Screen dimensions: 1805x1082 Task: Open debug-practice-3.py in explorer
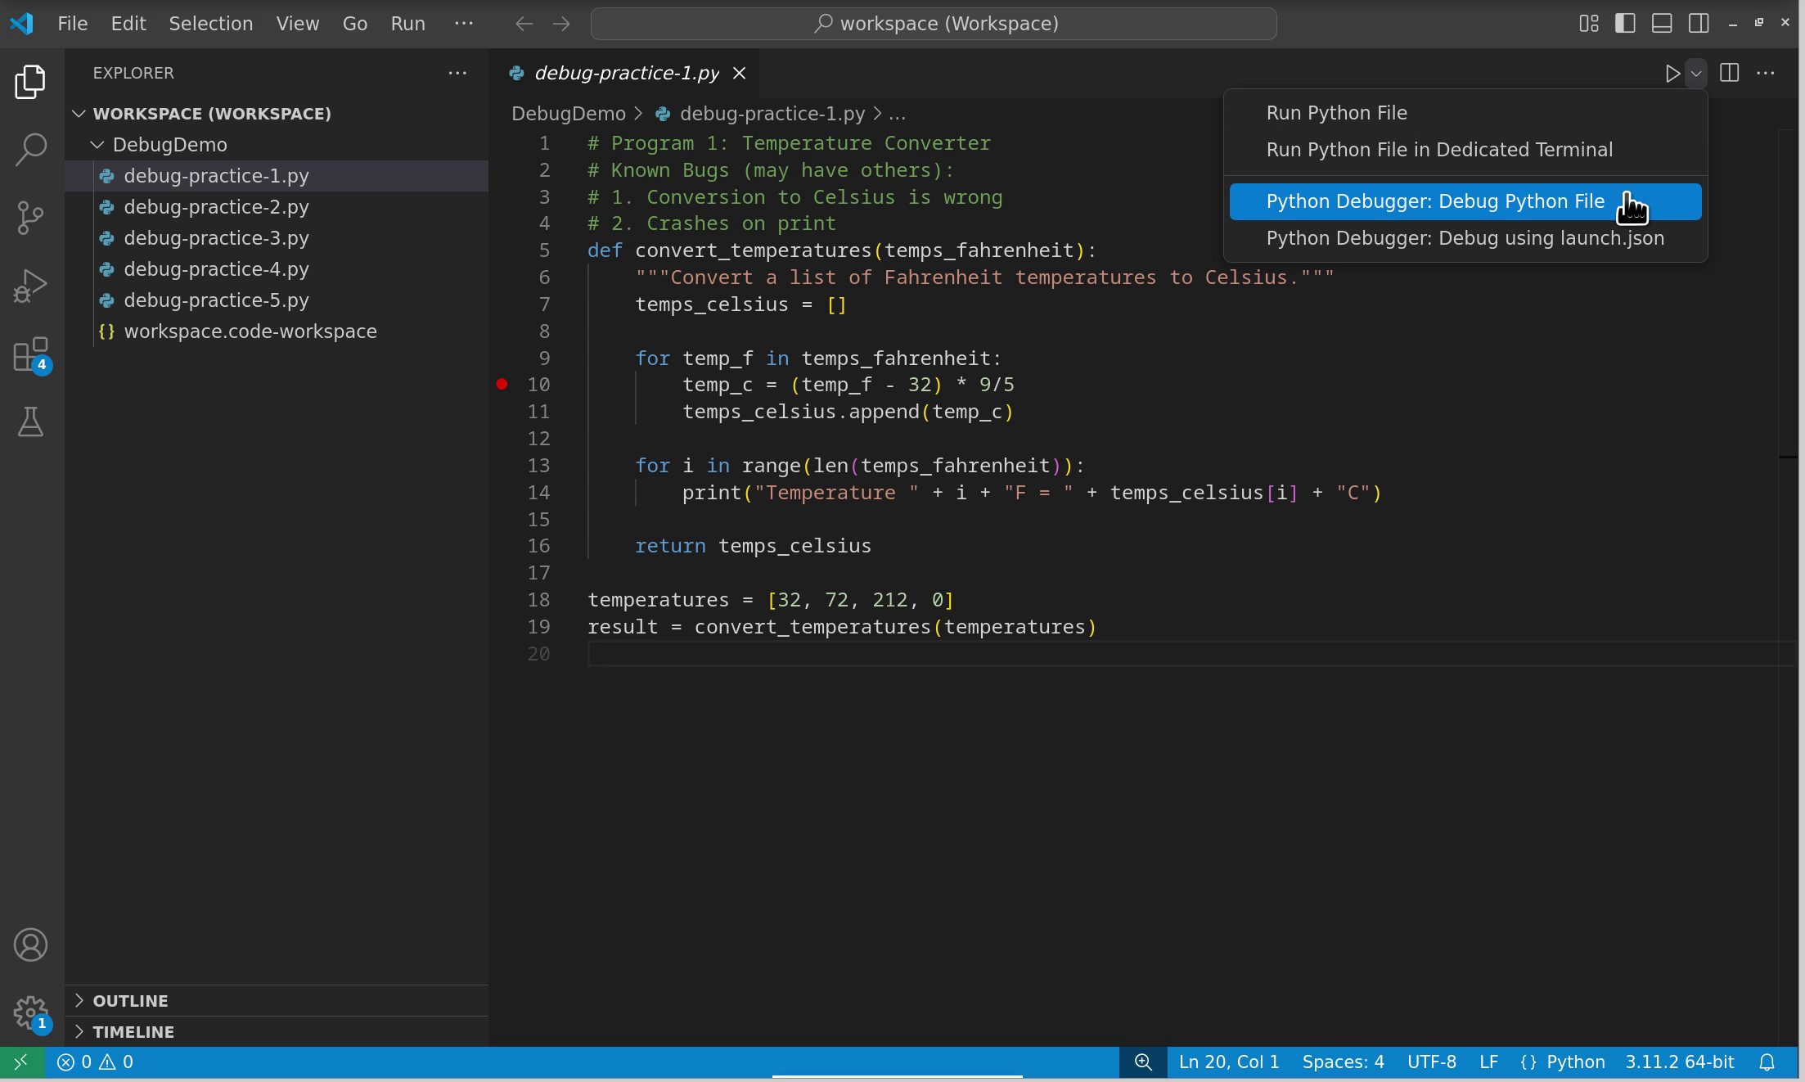(x=216, y=238)
